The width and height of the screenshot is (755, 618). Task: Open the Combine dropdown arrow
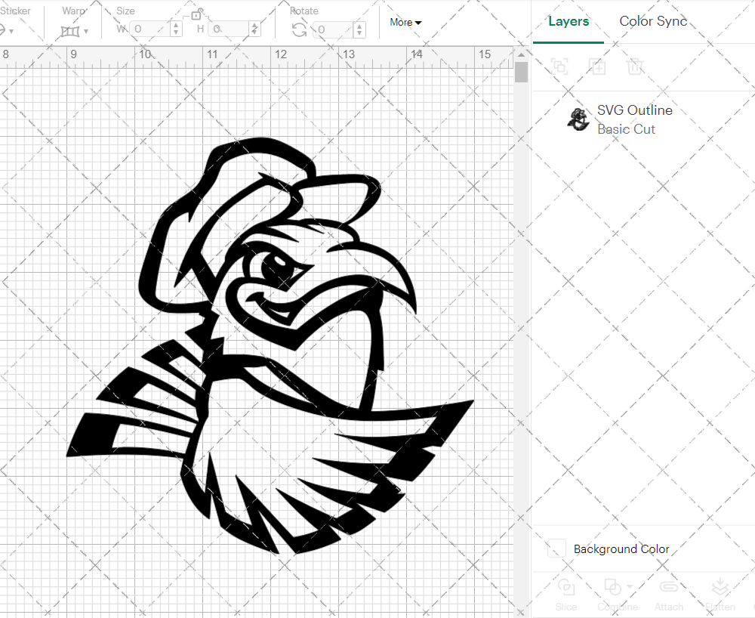tap(630, 586)
